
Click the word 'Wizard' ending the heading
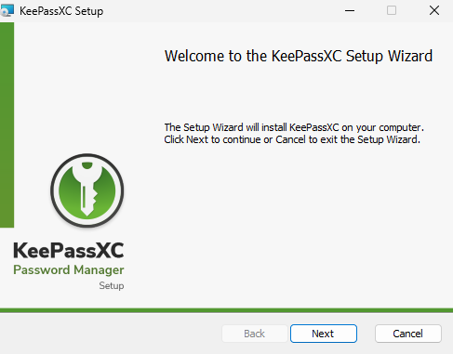(x=410, y=56)
